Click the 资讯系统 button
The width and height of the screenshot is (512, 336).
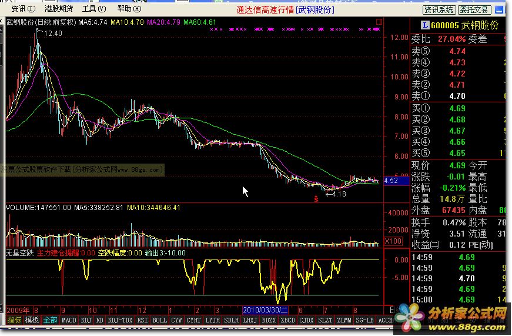click(439, 10)
